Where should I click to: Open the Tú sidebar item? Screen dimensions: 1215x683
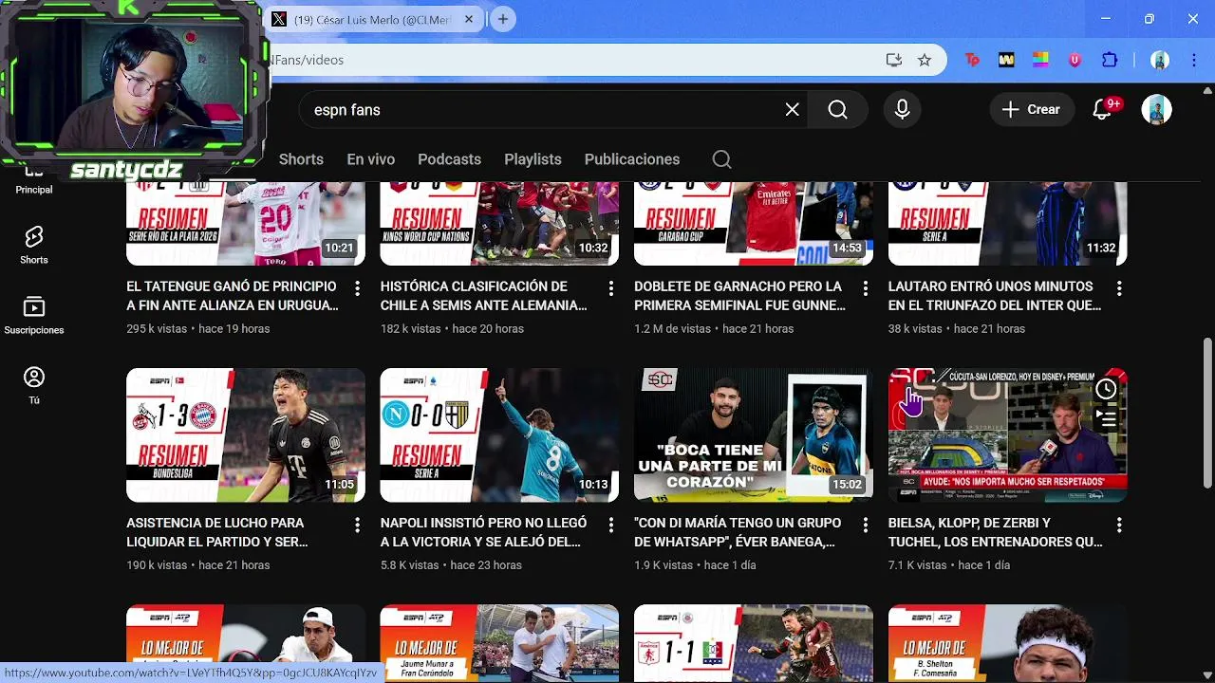point(34,385)
